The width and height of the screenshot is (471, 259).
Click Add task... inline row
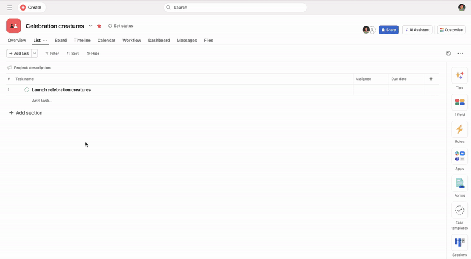coord(42,101)
